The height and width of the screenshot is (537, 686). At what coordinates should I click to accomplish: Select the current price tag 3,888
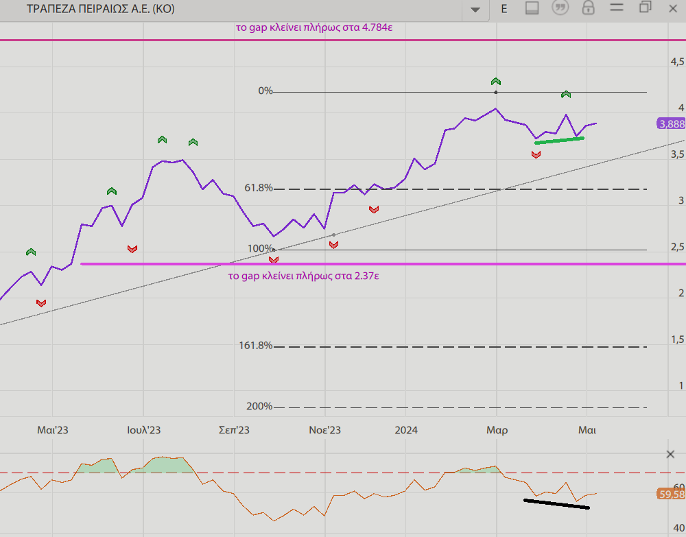tap(671, 123)
